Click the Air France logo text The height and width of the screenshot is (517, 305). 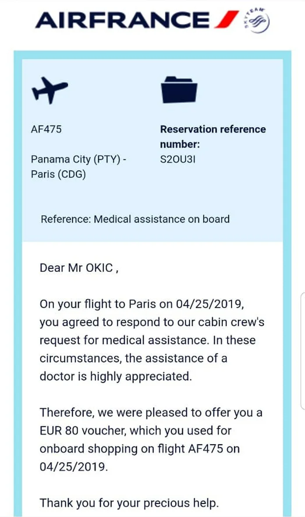pos(122,20)
